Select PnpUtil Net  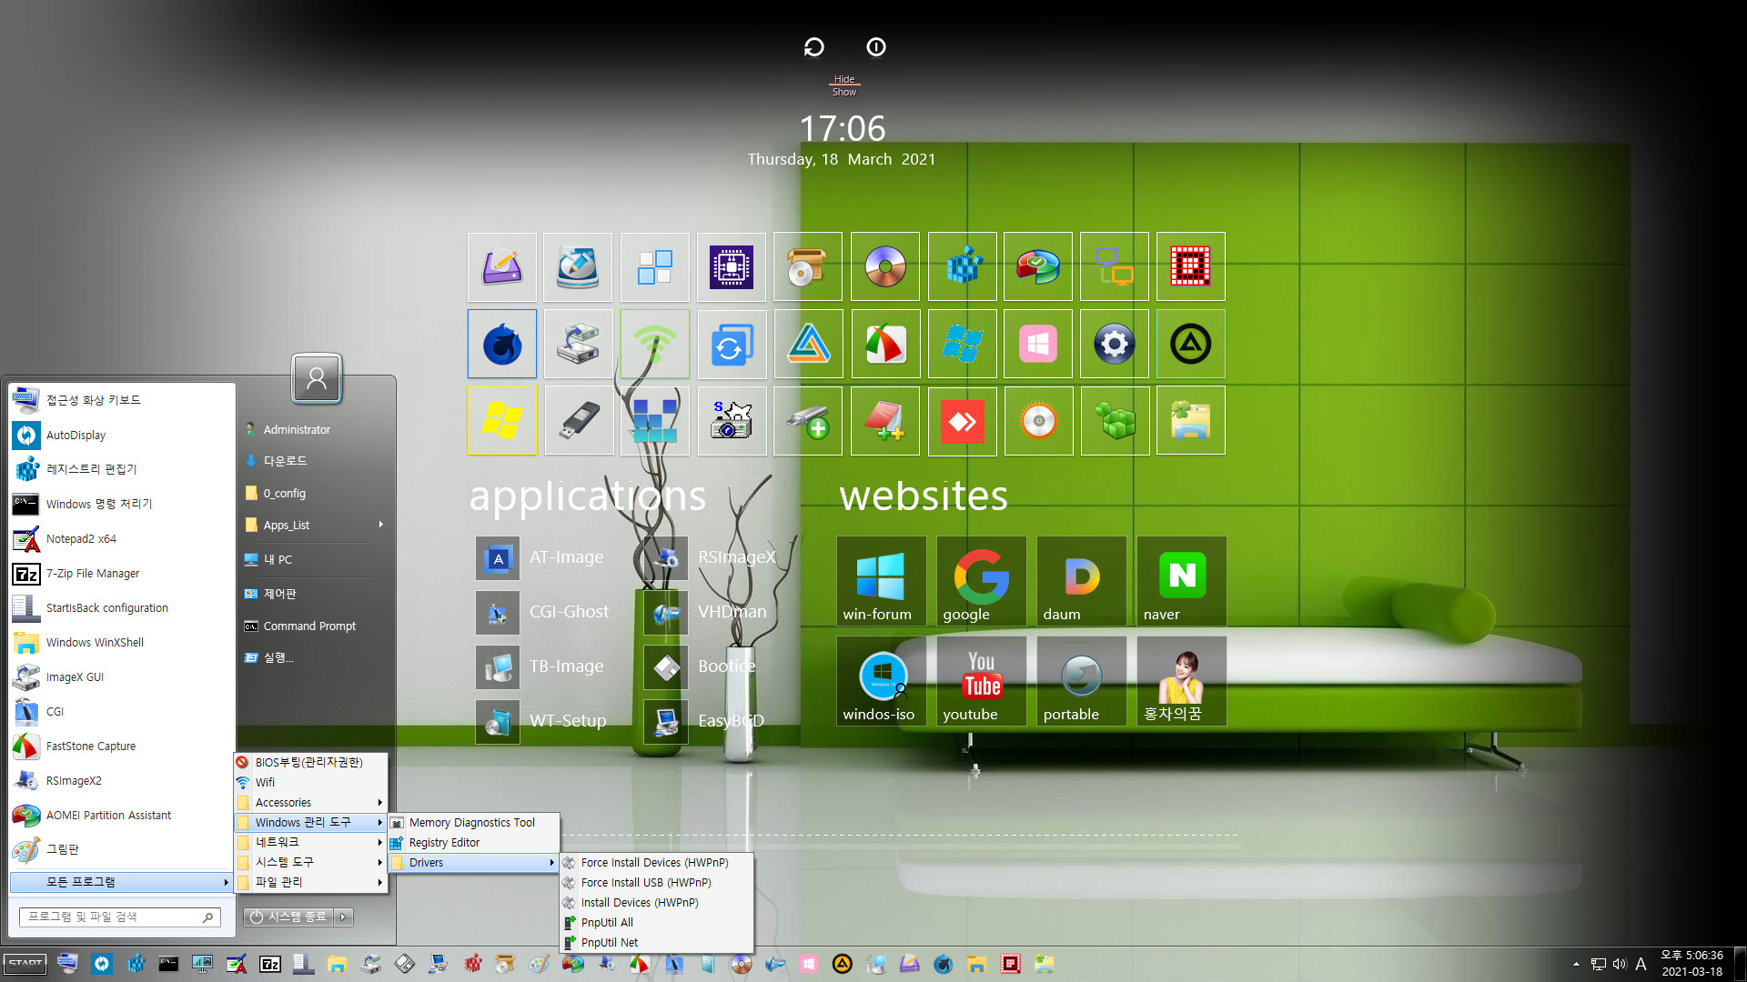tap(656, 943)
